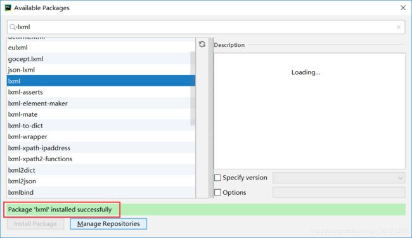Clear the search field with the X icon

tap(399, 27)
